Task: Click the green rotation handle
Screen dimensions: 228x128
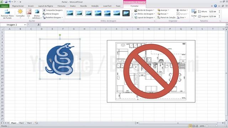Action: click(60, 35)
